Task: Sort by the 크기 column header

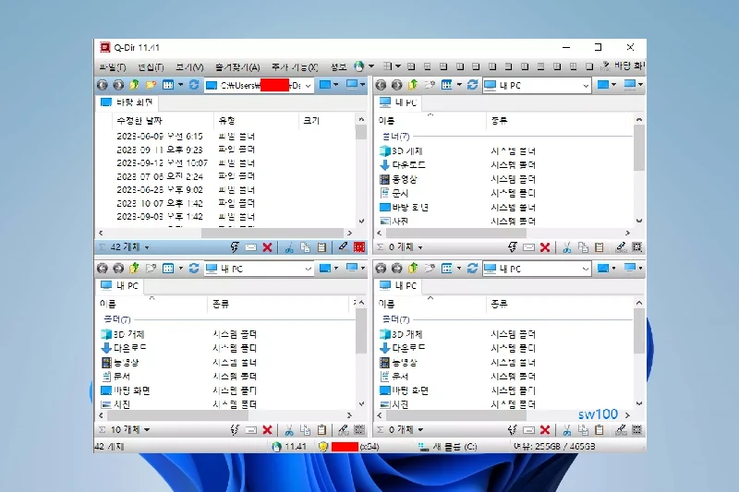Action: 311,121
